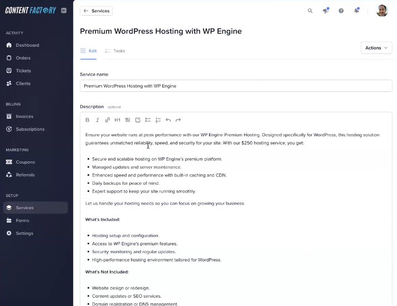Open Invoices in the sidebar

tap(25, 116)
